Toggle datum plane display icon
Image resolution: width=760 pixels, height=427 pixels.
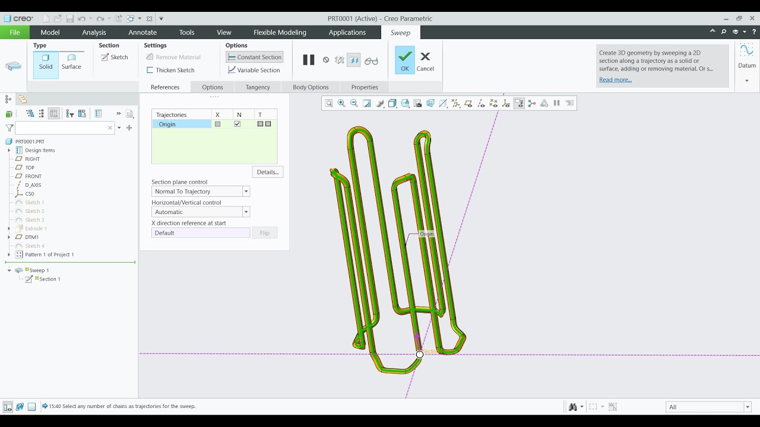click(x=468, y=103)
